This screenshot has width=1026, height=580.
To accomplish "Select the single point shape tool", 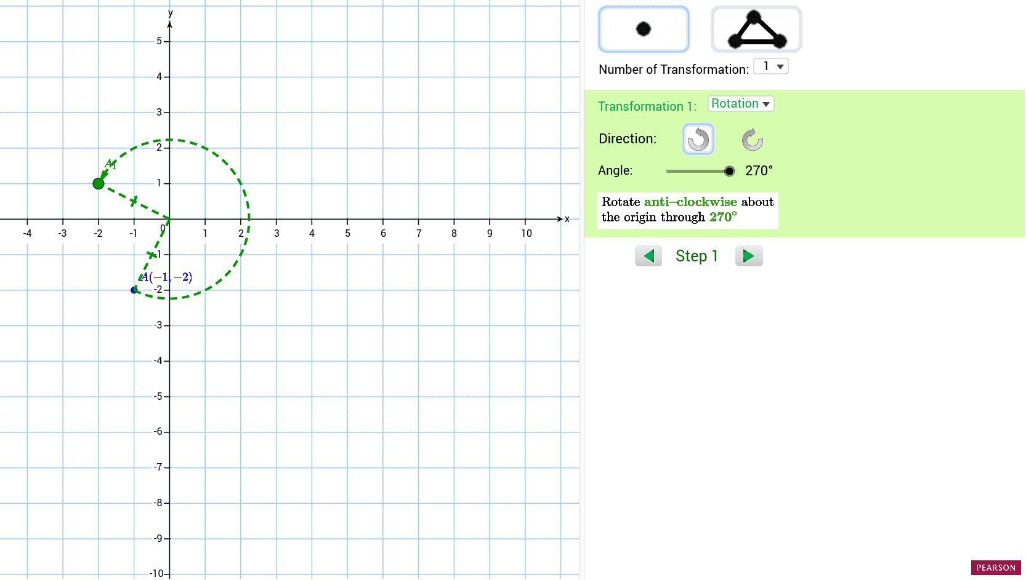I will point(644,28).
